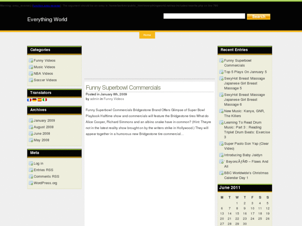Click icon beside Funny Superbowl Commercials recent entry
The width and height of the screenshot is (302, 226).
click(x=221, y=61)
